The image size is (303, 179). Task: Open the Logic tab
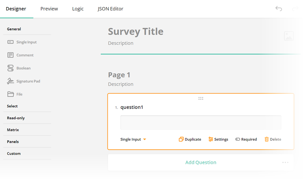tap(78, 9)
